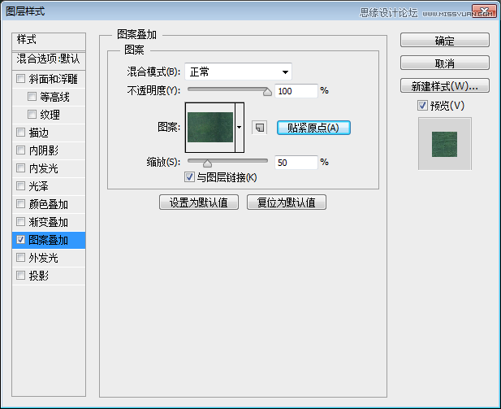
Task: Open 外发光 settings label
Action: tap(44, 258)
